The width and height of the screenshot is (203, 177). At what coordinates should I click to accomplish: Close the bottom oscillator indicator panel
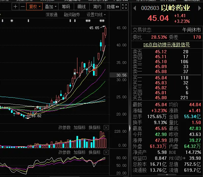click(106, 153)
